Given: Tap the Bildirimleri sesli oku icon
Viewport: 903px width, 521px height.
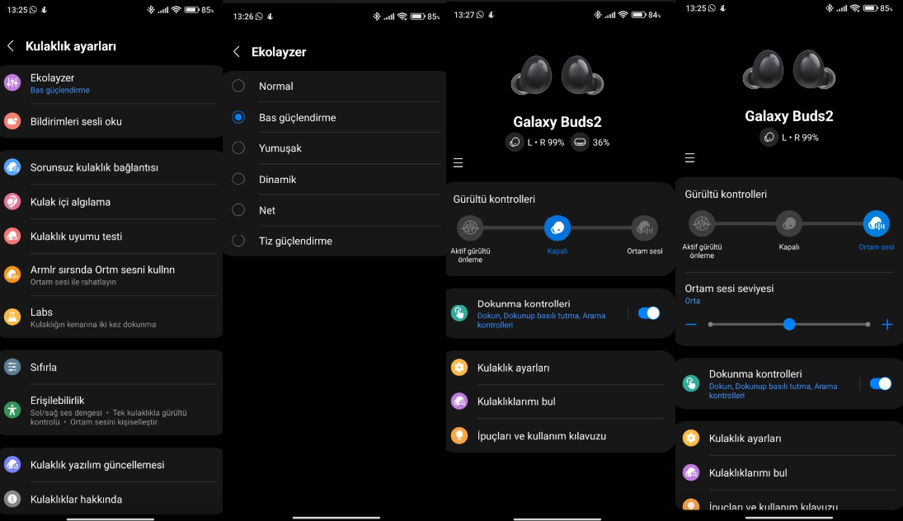Looking at the screenshot, I should tap(12, 121).
